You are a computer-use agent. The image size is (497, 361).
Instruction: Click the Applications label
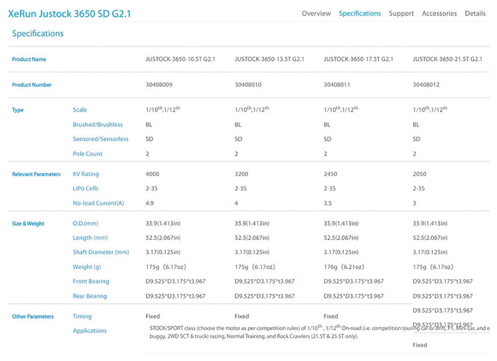click(89, 331)
